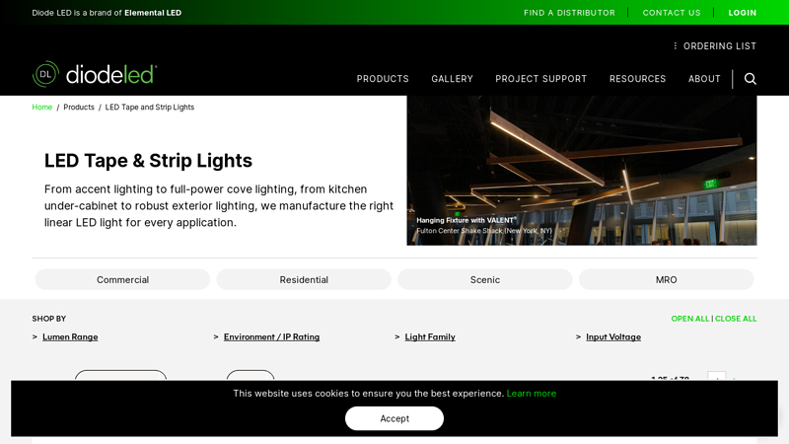Expand the Input Voltage filter

(x=613, y=336)
